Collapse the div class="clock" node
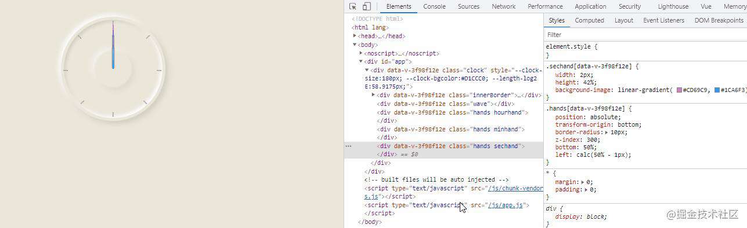Viewport: 747px width, 228px height. pos(367,70)
